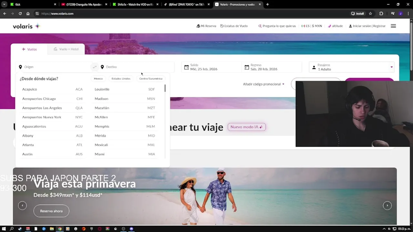Filter airports by Centro/Suramérica
Viewport: 413px width, 232px height.
coord(151,79)
